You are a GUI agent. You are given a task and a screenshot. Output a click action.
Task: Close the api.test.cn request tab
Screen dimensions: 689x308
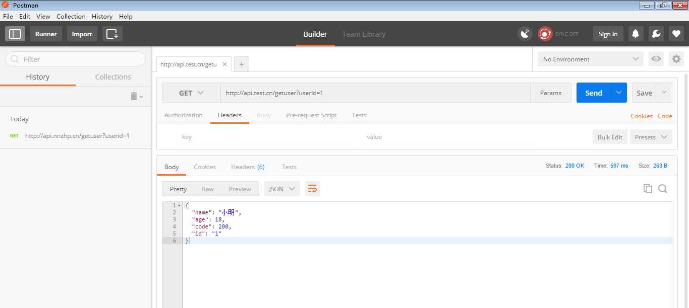click(x=224, y=64)
